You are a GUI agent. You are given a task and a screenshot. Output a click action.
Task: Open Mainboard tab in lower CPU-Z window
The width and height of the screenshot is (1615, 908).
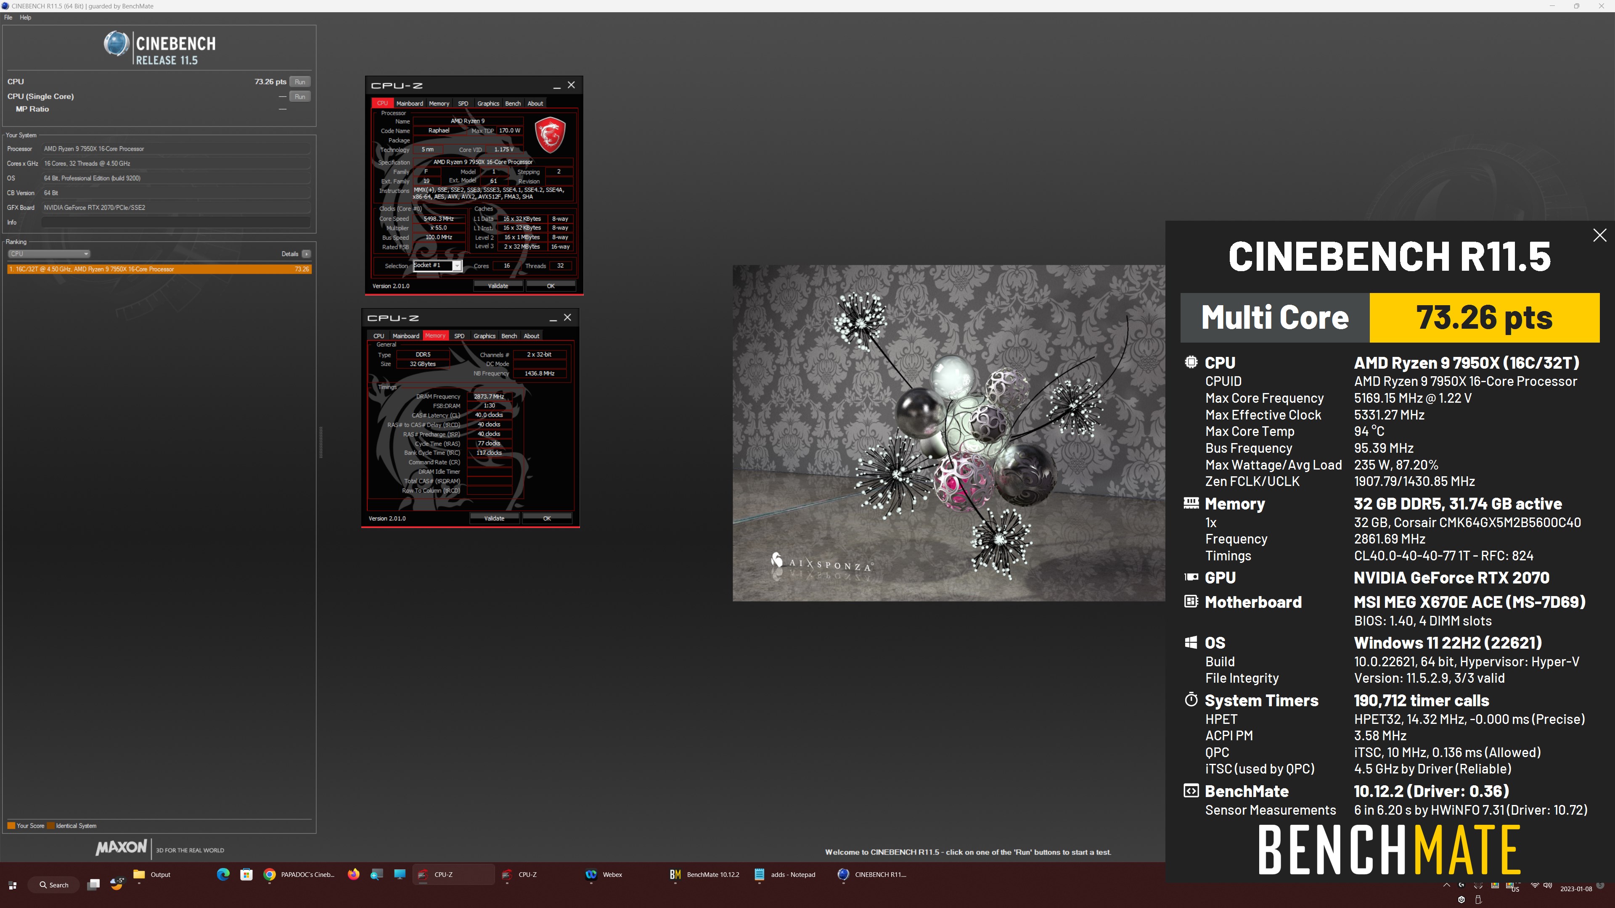click(405, 336)
